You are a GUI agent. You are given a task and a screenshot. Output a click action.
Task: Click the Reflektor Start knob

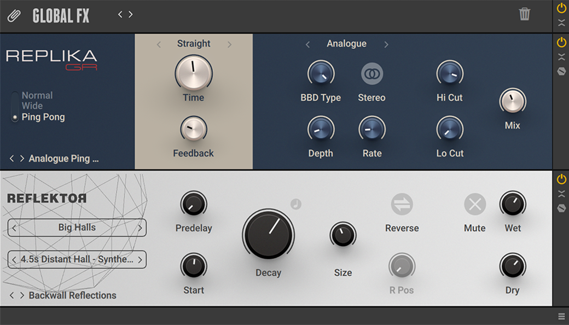coord(194,266)
